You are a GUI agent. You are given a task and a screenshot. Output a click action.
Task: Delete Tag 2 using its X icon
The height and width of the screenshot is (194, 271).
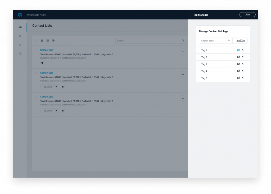242,57
